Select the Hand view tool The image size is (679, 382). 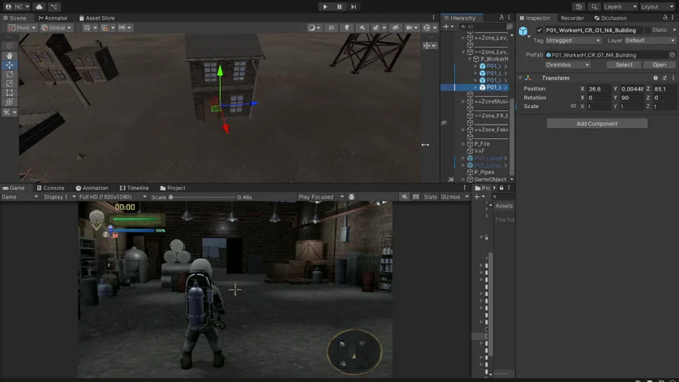tap(9, 55)
